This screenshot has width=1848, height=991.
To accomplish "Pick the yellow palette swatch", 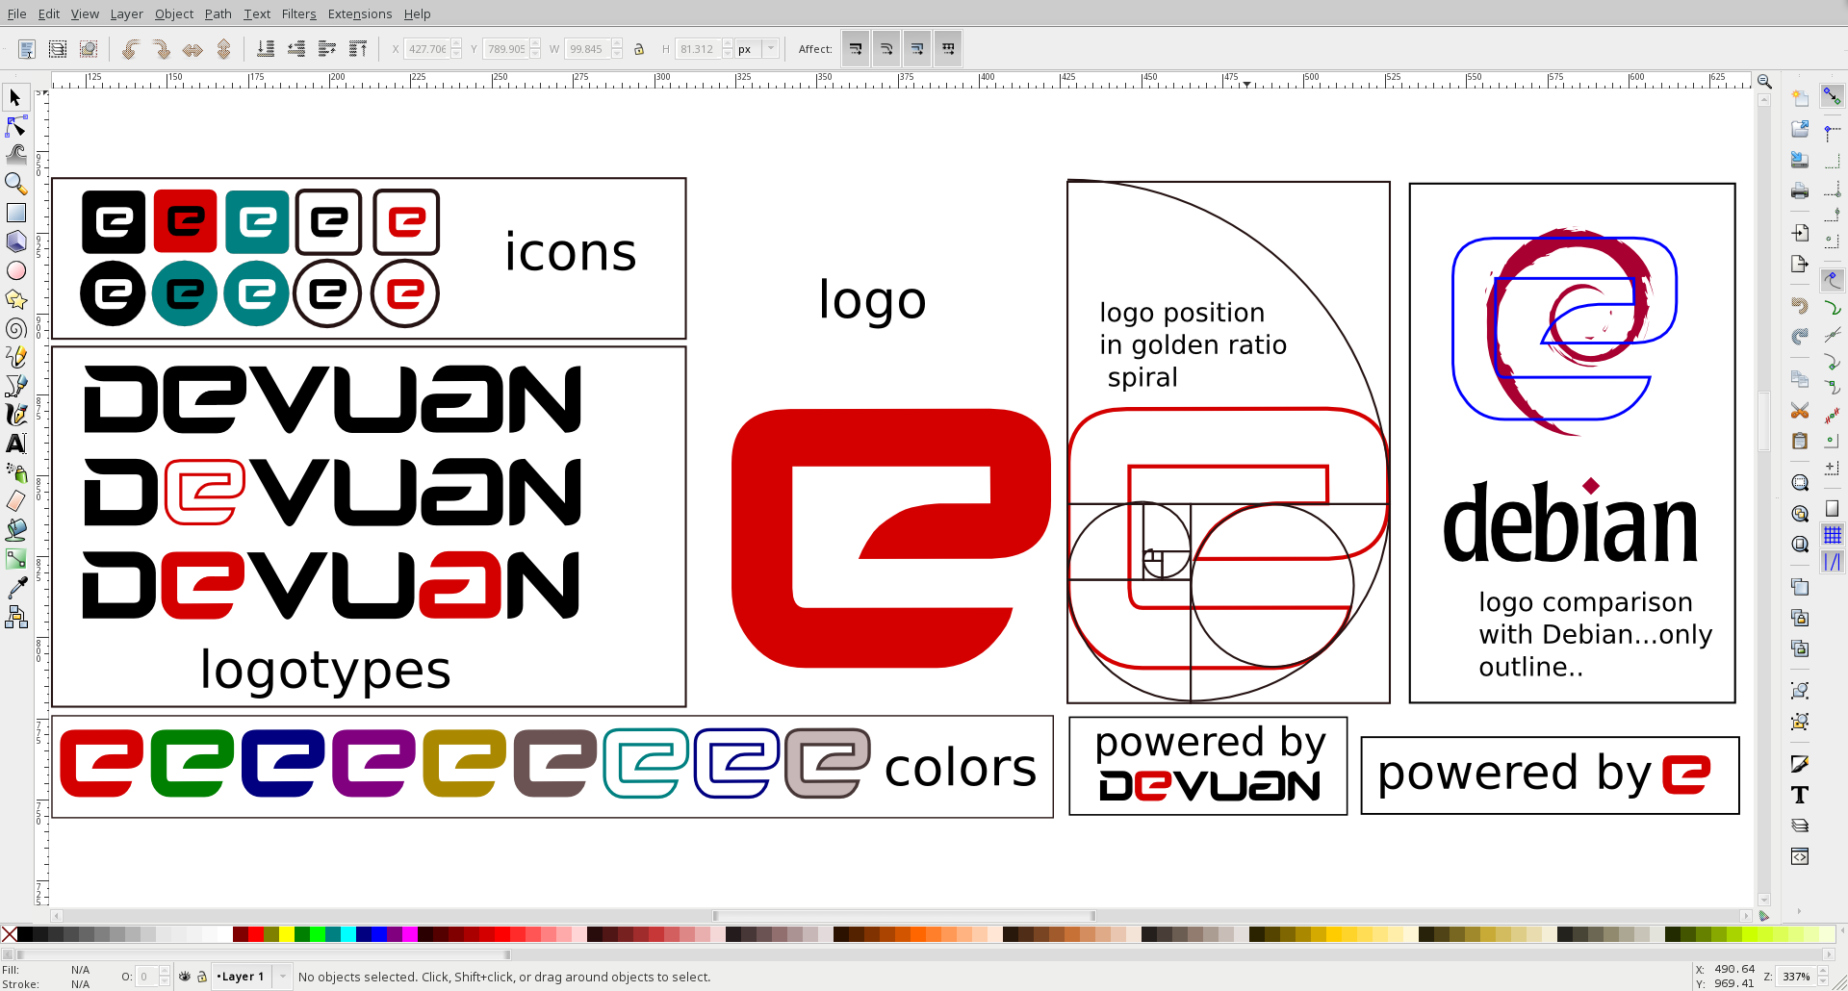I will coord(286,934).
